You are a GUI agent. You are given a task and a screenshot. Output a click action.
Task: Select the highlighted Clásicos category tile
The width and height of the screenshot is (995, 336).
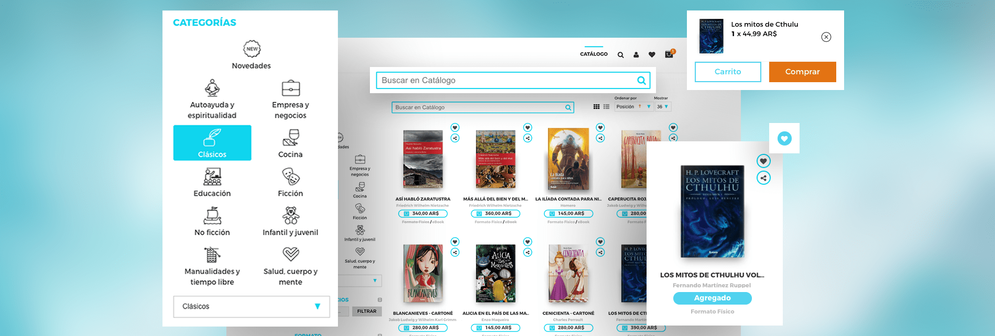coord(212,142)
